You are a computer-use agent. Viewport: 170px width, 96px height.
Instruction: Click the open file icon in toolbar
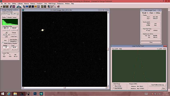pos(1,7)
